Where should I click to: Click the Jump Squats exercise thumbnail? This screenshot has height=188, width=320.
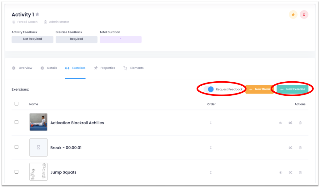pos(38,172)
